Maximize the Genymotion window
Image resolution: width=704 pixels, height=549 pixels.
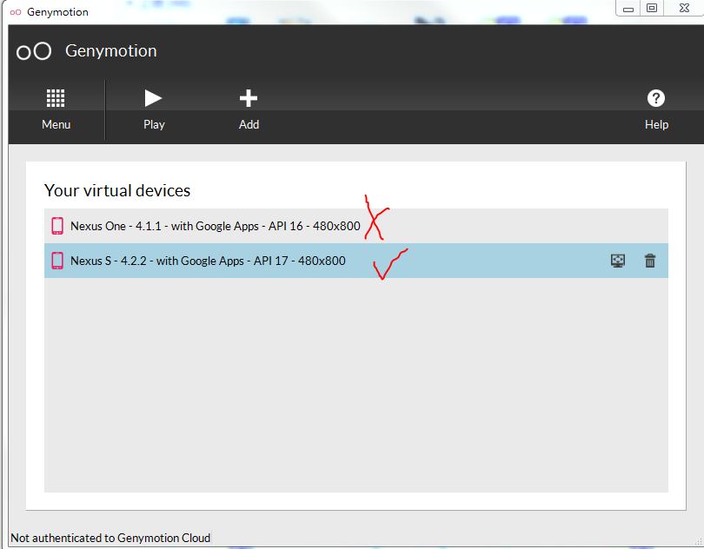pos(652,8)
